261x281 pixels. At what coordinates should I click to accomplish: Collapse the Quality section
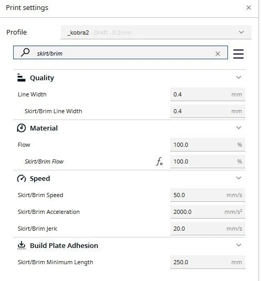(238, 78)
